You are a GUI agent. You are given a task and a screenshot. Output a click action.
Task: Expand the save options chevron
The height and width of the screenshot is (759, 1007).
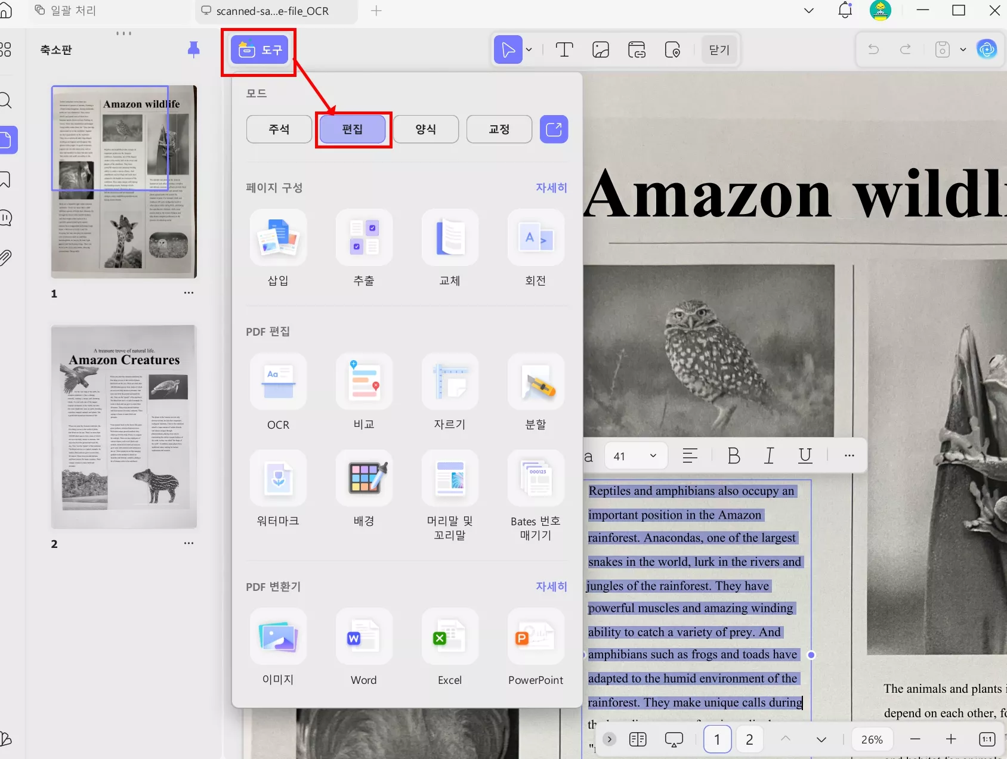[x=962, y=49]
